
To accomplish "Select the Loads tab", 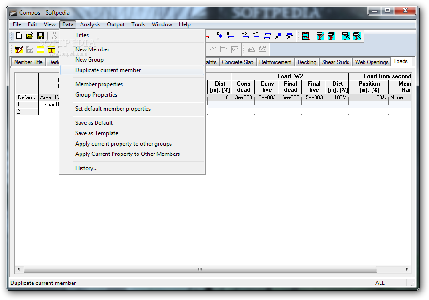I will tap(401, 62).
